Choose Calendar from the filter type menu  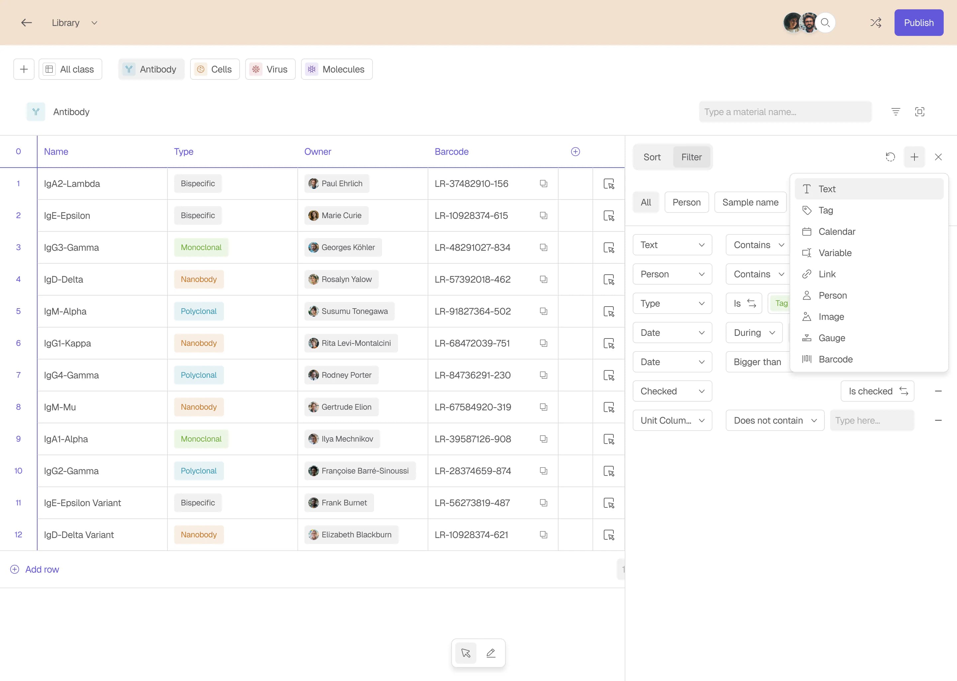[x=869, y=232]
